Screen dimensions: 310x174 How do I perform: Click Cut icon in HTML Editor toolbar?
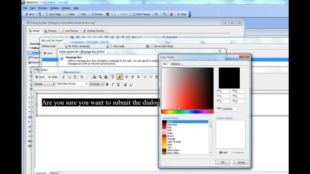(x=63, y=77)
